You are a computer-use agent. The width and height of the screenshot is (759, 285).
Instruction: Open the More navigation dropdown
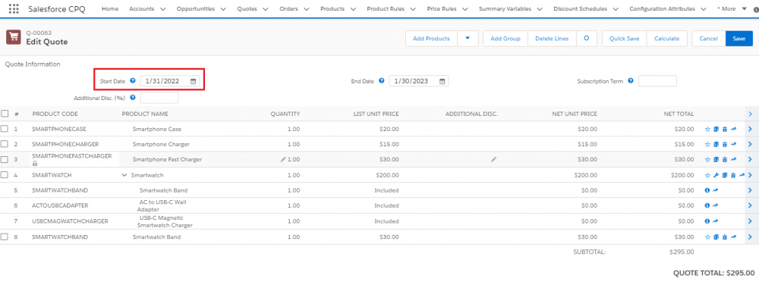[744, 8]
